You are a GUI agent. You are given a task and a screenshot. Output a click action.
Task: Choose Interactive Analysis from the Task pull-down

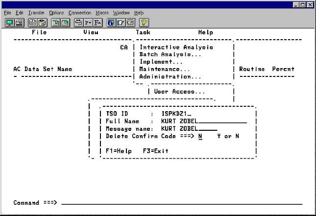tap(176, 47)
